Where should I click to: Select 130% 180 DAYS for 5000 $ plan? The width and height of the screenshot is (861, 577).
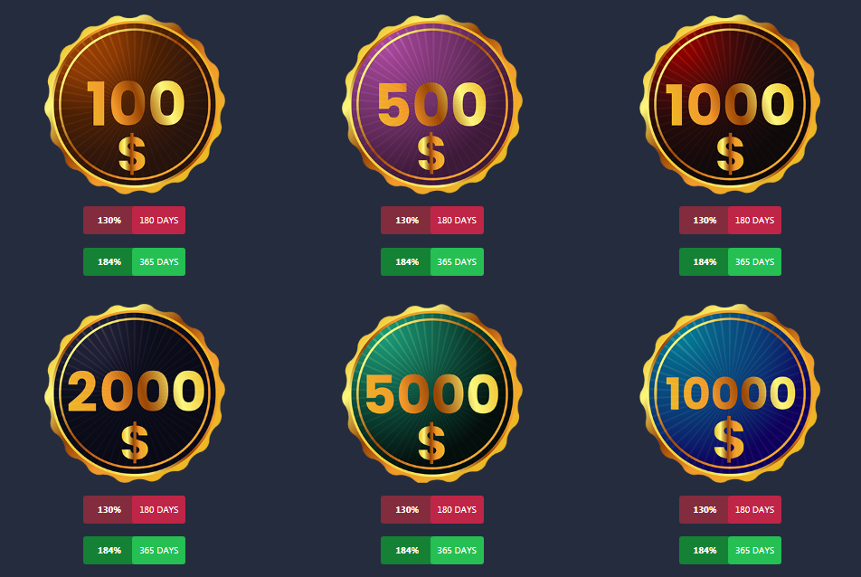pyautogui.click(x=432, y=509)
